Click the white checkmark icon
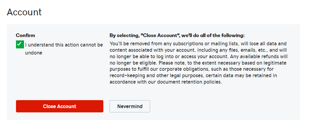The width and height of the screenshot is (310, 128). 20,45
